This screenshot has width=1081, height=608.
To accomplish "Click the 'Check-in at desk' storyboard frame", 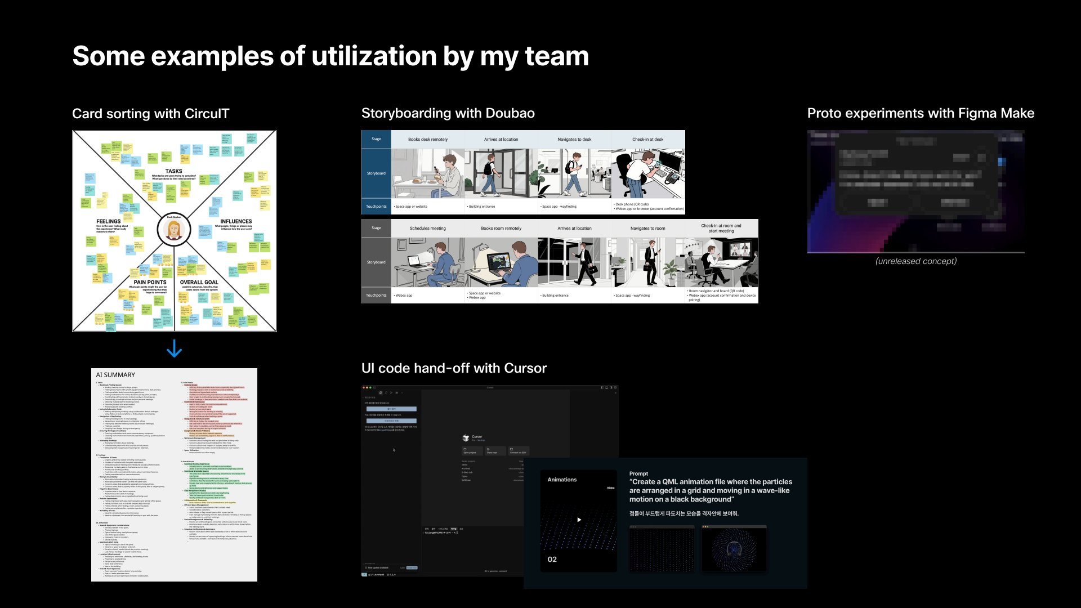I will (x=648, y=173).
